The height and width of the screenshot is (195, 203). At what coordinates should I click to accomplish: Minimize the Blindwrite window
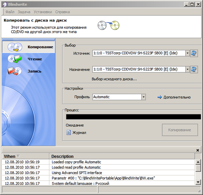click(186, 4)
